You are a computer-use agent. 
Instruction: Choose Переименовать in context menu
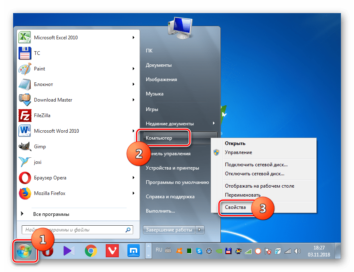243,195
